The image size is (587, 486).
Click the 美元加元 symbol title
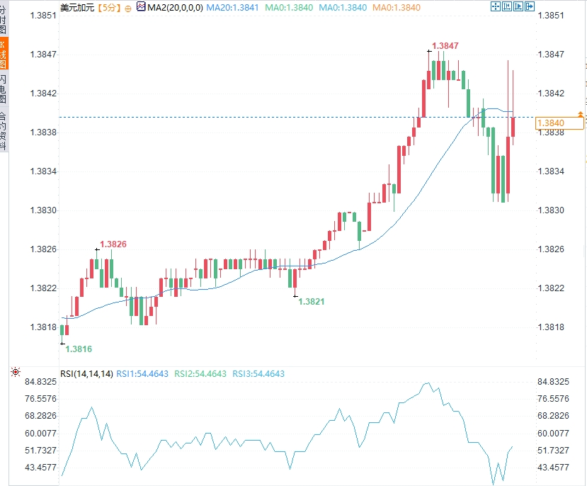pyautogui.click(x=77, y=8)
